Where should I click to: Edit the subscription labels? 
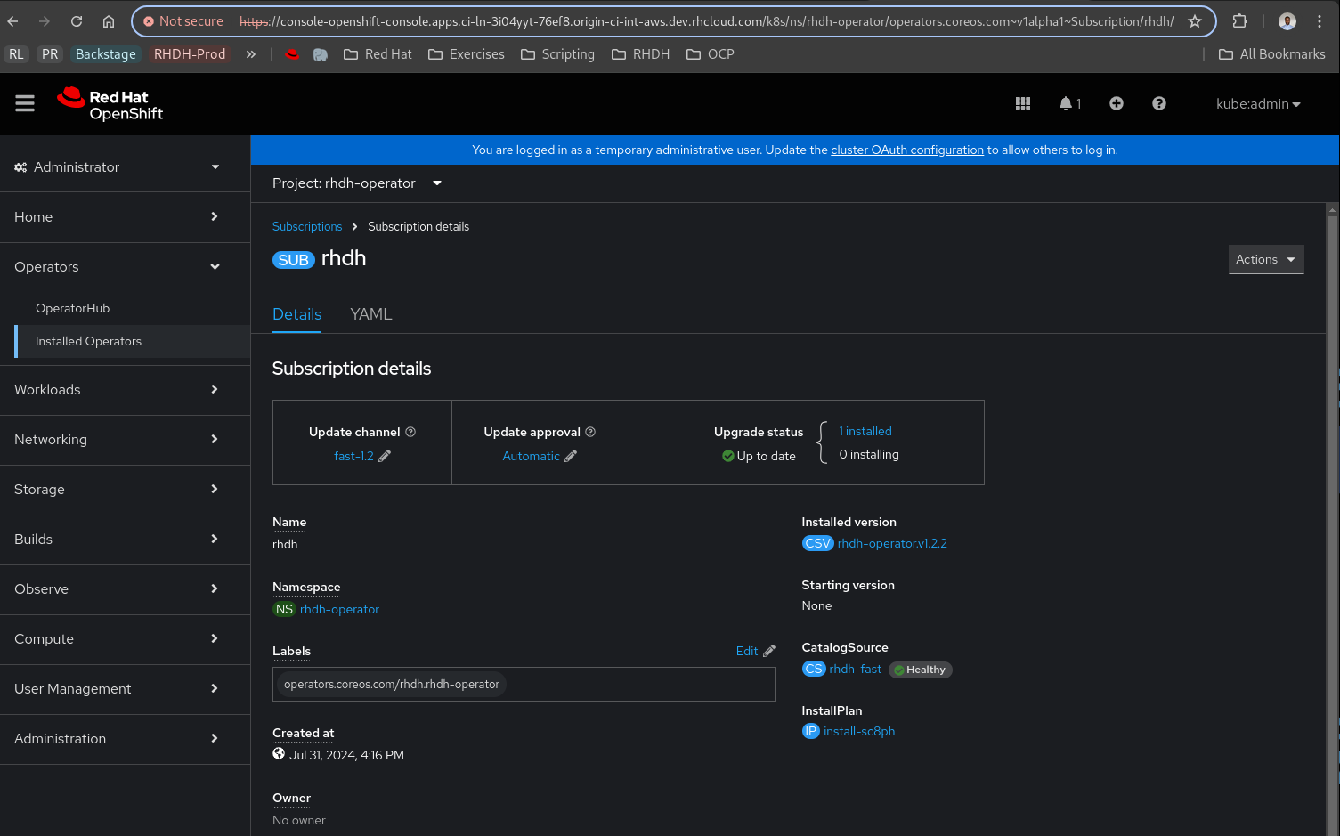[x=755, y=651]
